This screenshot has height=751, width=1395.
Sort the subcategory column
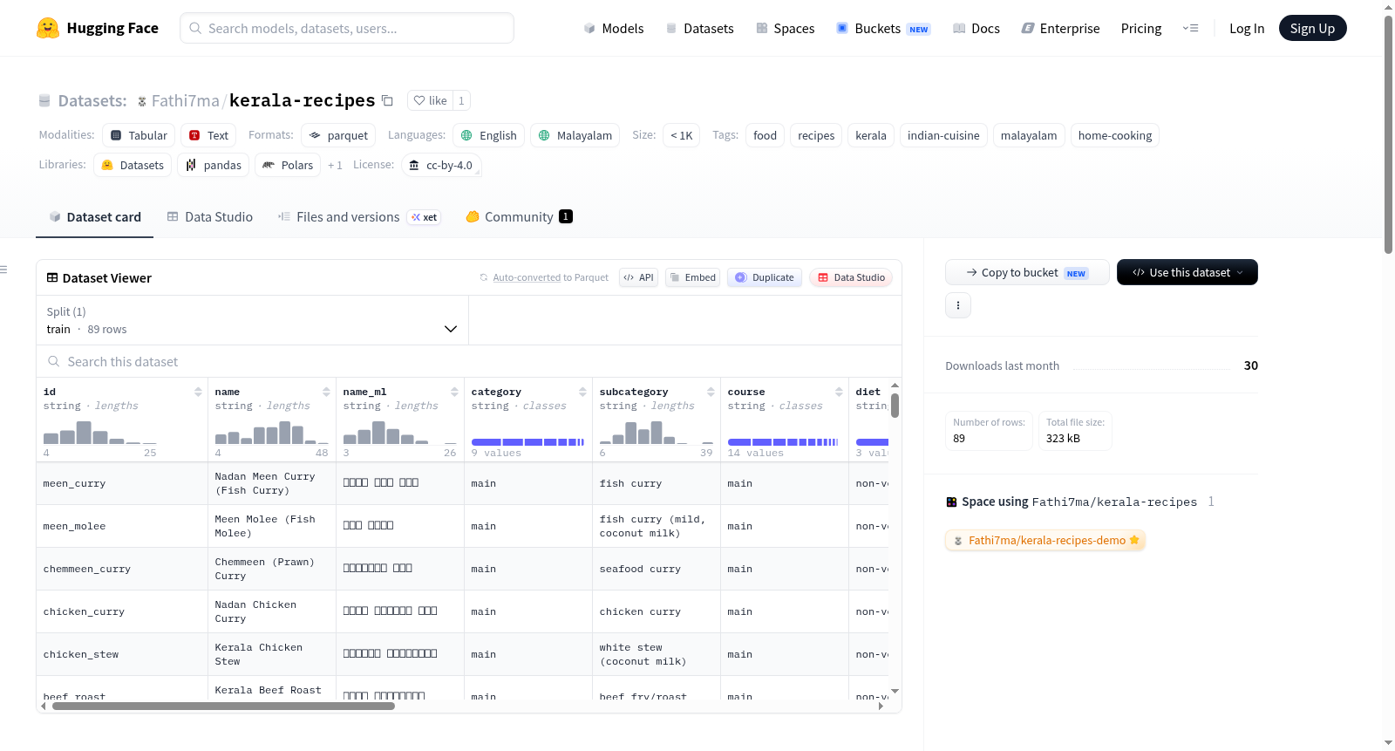[711, 393]
